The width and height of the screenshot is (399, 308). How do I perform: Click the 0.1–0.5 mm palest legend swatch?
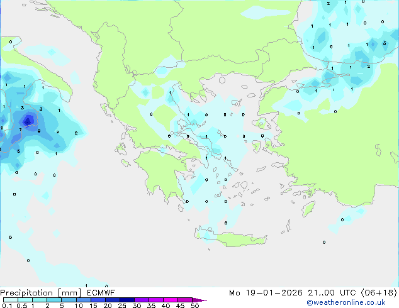coord(11,300)
